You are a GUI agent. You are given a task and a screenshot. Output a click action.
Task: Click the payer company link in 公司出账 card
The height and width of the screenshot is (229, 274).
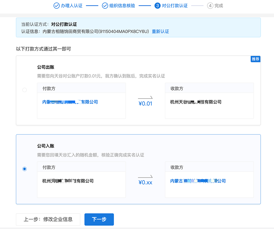70,102
